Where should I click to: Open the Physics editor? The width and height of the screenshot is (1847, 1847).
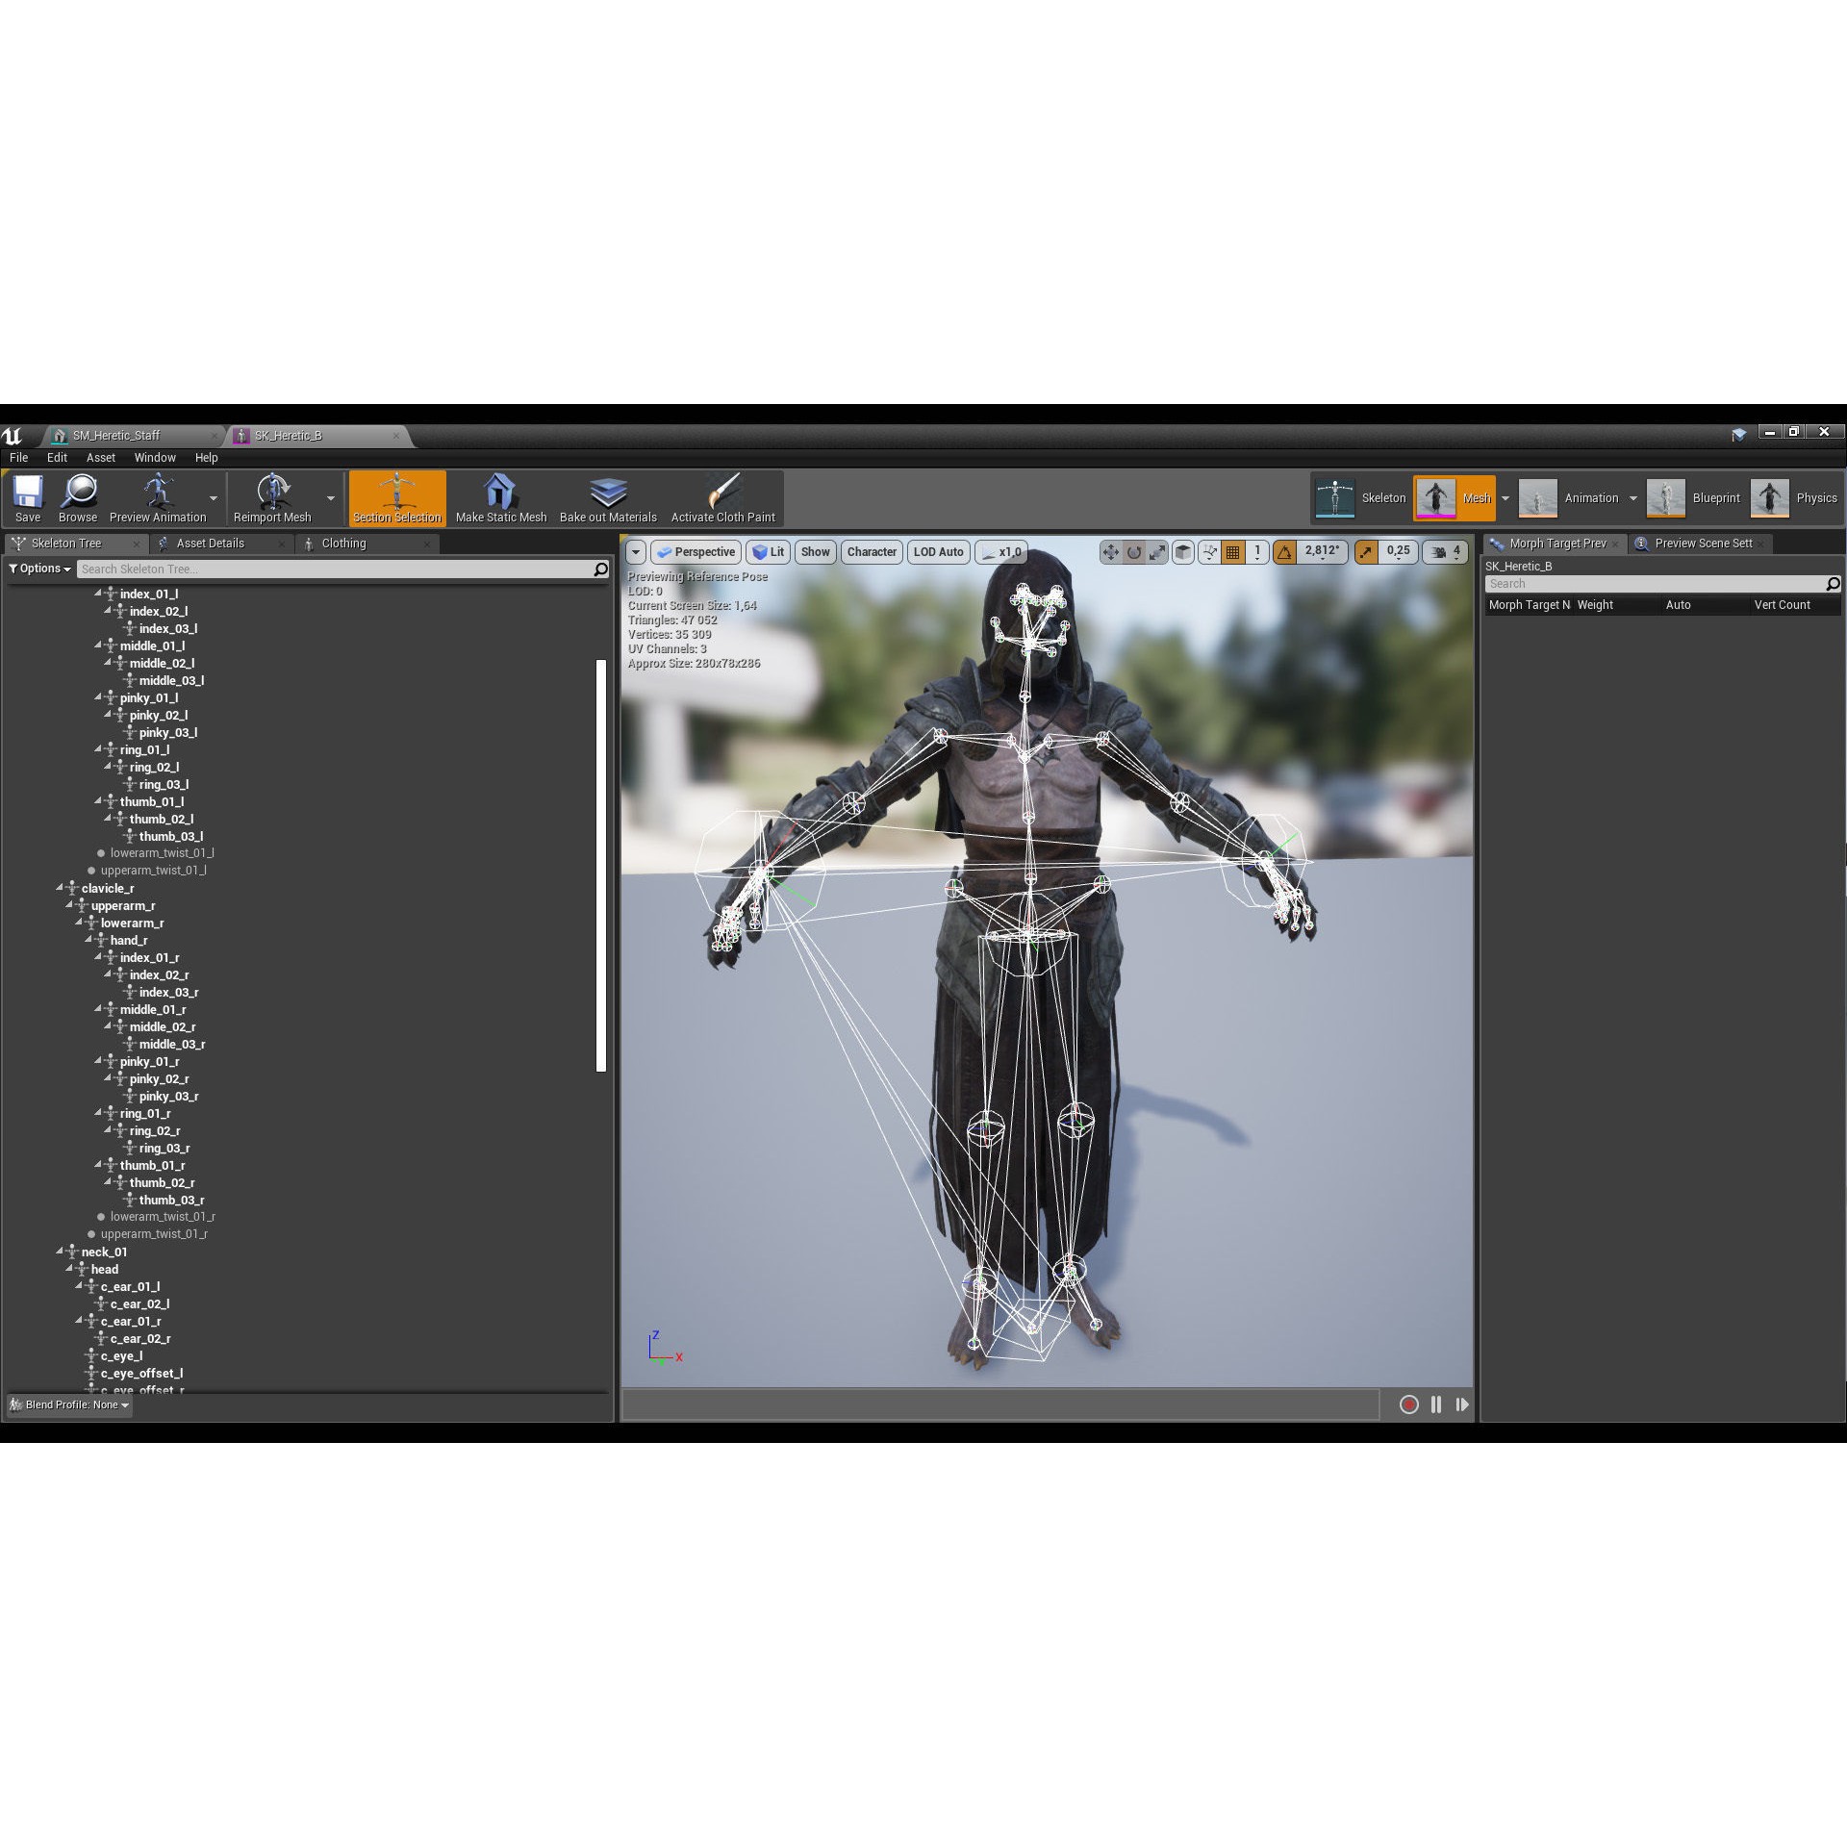(1793, 497)
